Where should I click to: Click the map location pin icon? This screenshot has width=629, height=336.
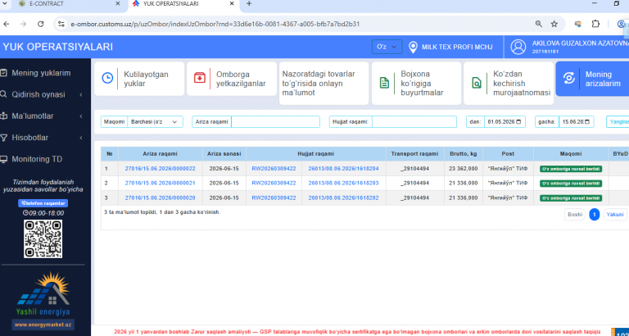pos(413,47)
